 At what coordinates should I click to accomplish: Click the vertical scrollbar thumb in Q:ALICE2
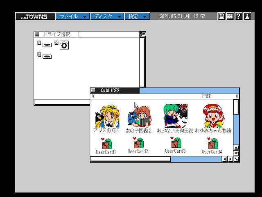[236, 107]
